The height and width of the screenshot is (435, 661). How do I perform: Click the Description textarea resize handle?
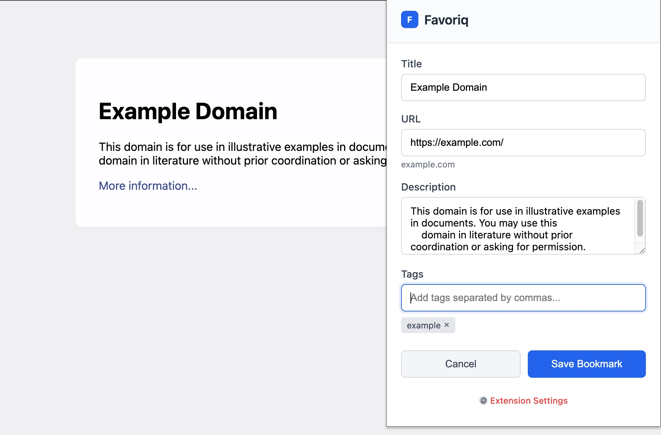(642, 251)
